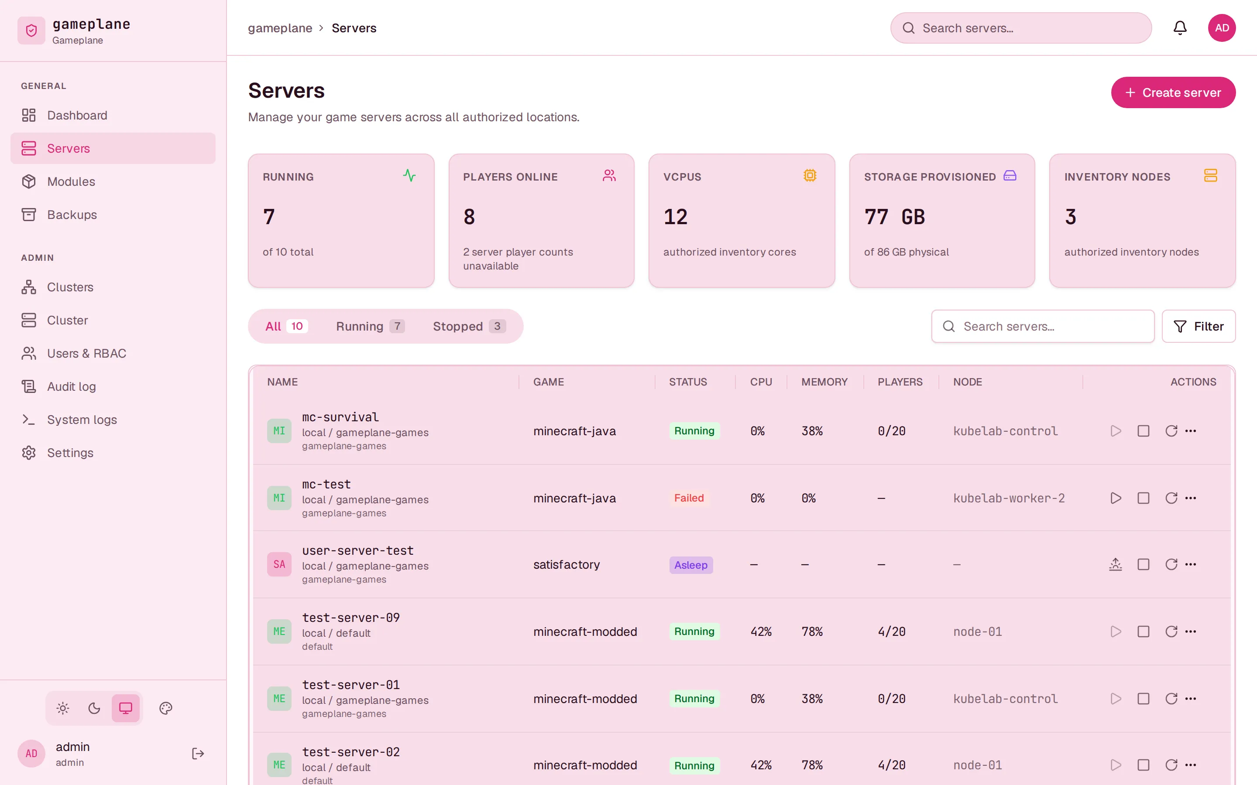
Task: Click the gameplane shield logo
Action: tap(31, 31)
